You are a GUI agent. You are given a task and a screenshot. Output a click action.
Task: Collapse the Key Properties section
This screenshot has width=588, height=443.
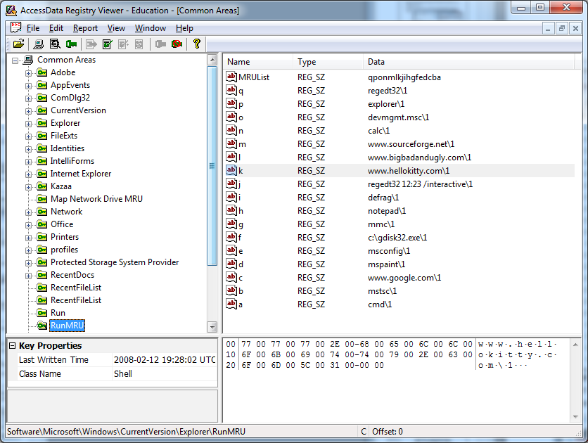(x=12, y=345)
